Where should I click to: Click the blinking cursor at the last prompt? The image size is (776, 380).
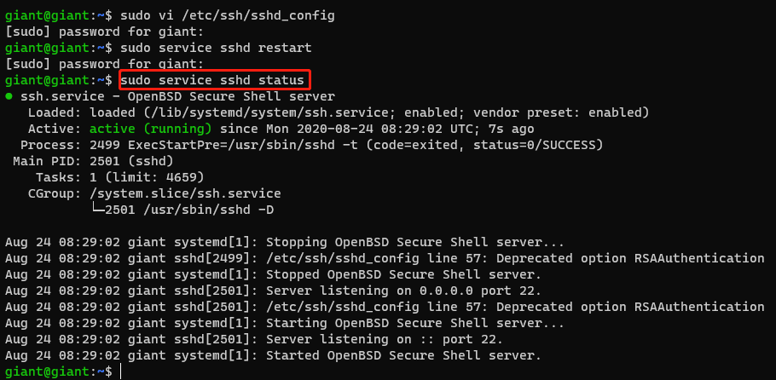[x=121, y=371]
